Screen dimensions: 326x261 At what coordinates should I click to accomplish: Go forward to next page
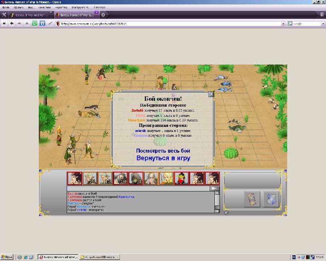(x=19, y=24)
